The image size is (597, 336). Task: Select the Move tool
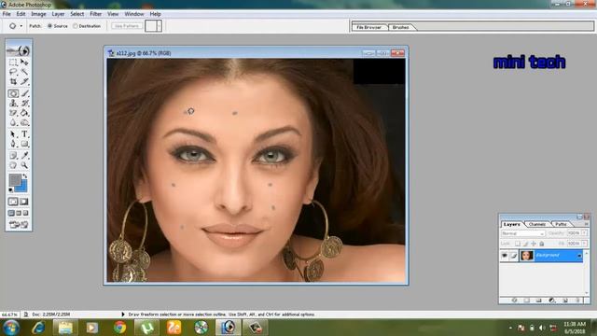[24, 63]
